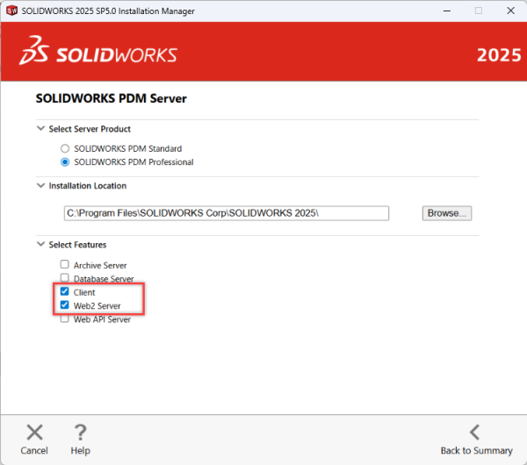Minimize the Installation Manager window
527x465 pixels.
tap(447, 11)
